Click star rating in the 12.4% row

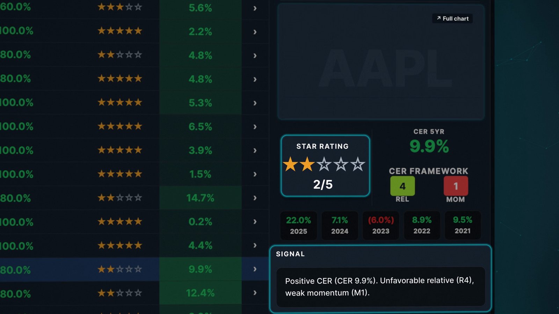pos(120,293)
